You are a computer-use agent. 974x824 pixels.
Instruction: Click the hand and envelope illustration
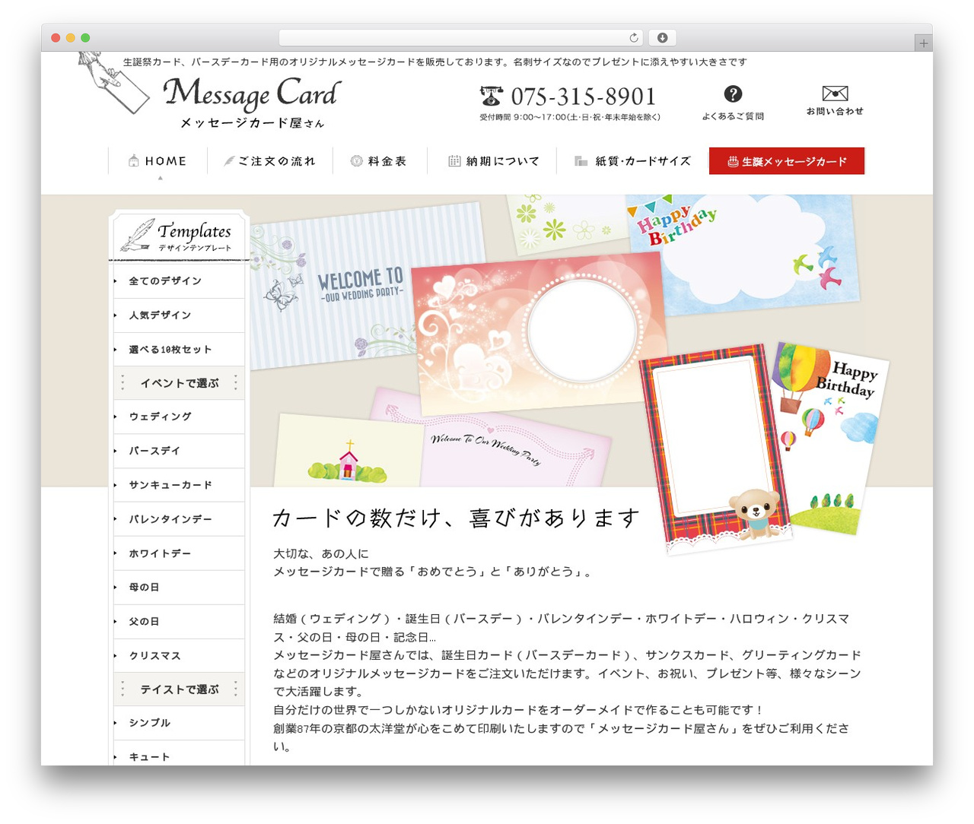pos(113,83)
